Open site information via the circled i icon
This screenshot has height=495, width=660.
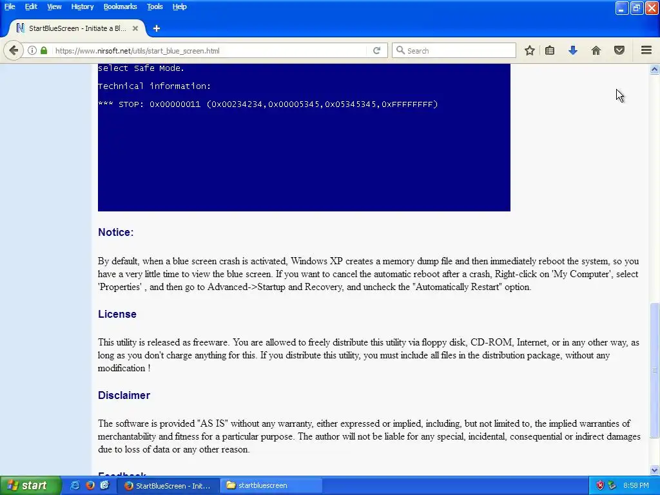32,50
